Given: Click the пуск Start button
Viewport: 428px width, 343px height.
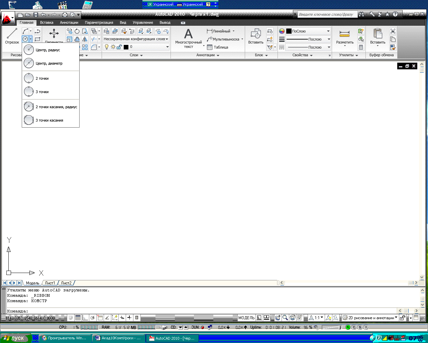Looking at the screenshot, I should (x=16, y=338).
